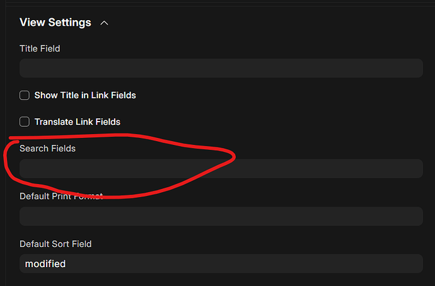Click the Translate Link Fields label text
Screen dimensions: 435x286
click(78, 122)
